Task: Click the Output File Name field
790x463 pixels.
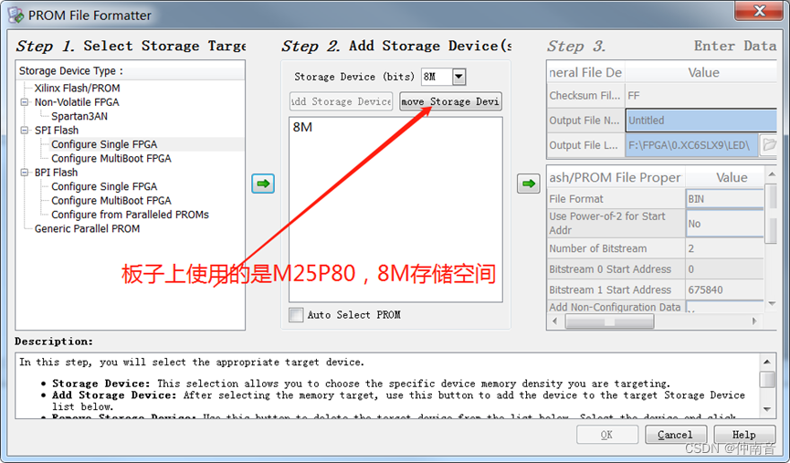Action: tap(701, 121)
